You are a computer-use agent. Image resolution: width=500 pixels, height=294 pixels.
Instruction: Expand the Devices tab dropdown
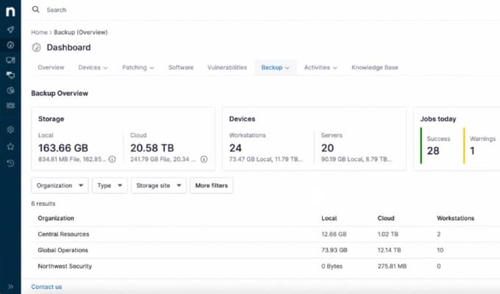click(x=93, y=68)
